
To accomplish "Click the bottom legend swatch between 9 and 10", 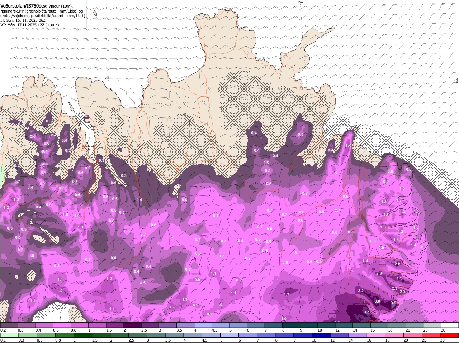I will 303,335.
